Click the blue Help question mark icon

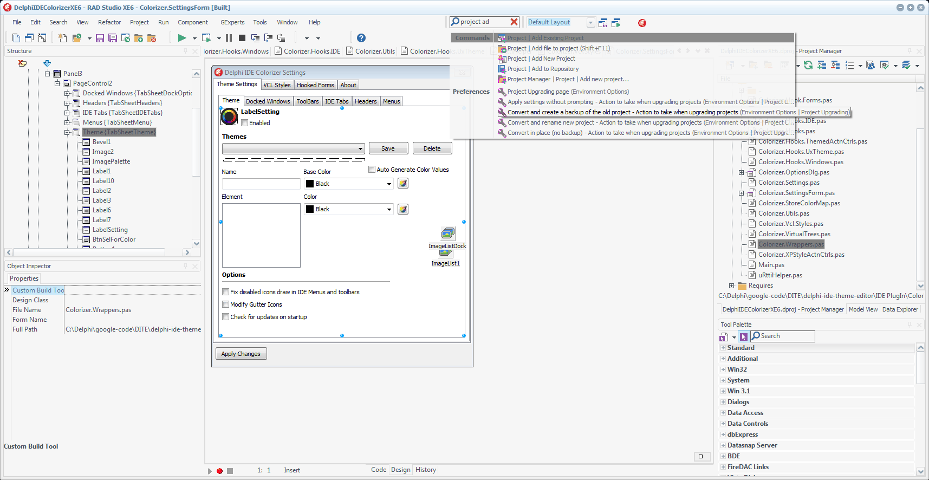[361, 38]
